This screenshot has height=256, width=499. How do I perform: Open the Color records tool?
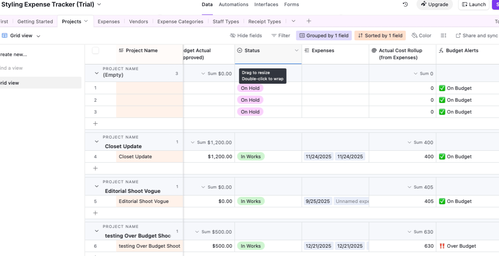coord(421,36)
